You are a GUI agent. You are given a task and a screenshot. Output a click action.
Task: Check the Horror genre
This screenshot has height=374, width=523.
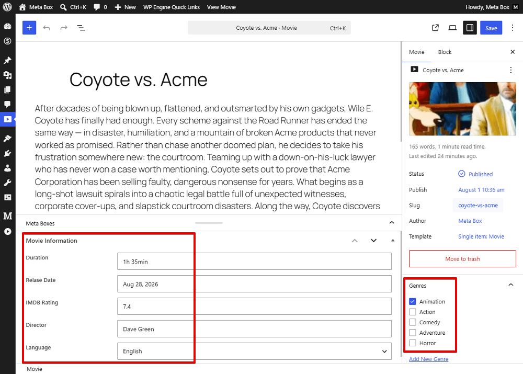click(413, 343)
